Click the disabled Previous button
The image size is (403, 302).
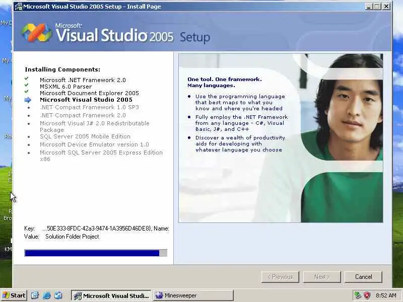pyautogui.click(x=280, y=277)
